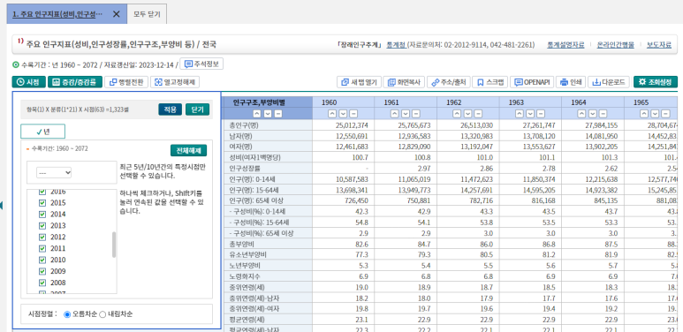The image size is (683, 332).
Task: Apply selection with 적용 button
Action: click(x=171, y=109)
